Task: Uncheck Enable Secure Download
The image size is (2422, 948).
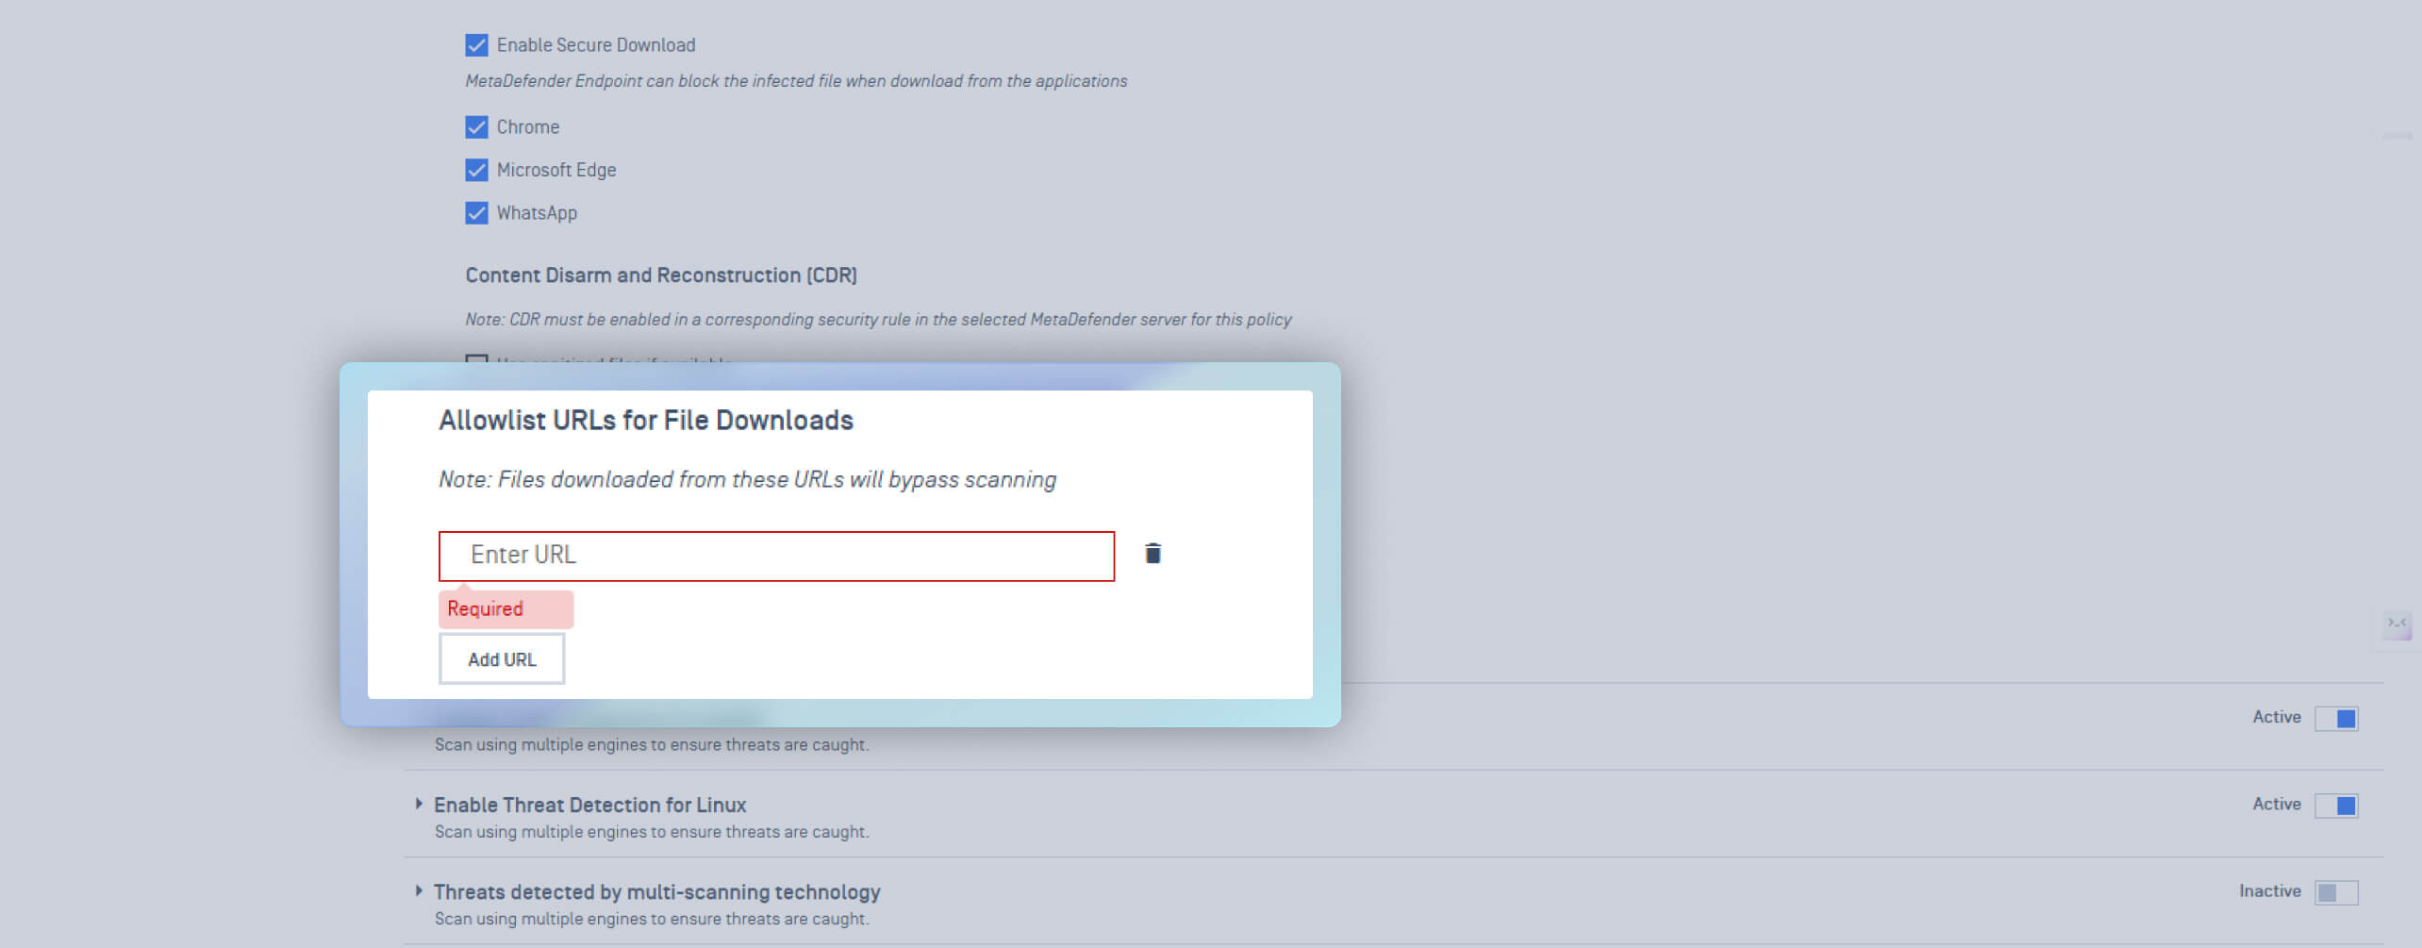Action: tap(476, 45)
